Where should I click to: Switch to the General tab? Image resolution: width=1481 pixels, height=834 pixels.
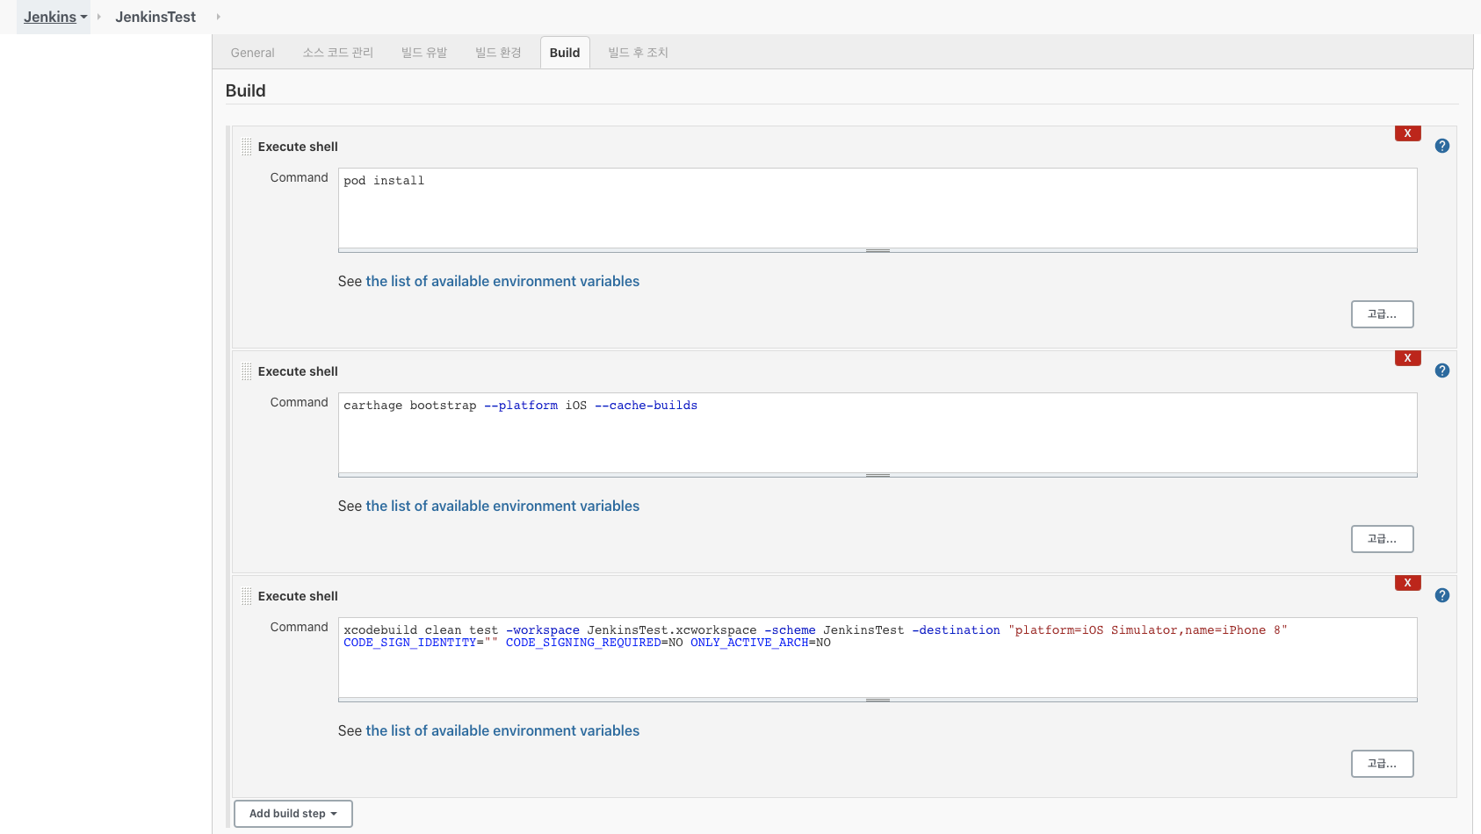click(252, 53)
